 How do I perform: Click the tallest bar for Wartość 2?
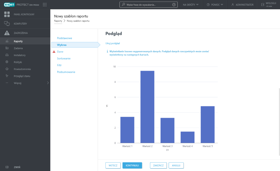point(147,107)
